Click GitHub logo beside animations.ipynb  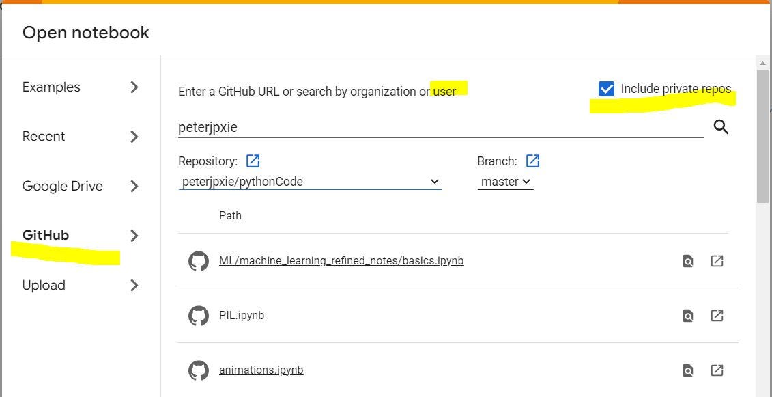click(x=199, y=370)
